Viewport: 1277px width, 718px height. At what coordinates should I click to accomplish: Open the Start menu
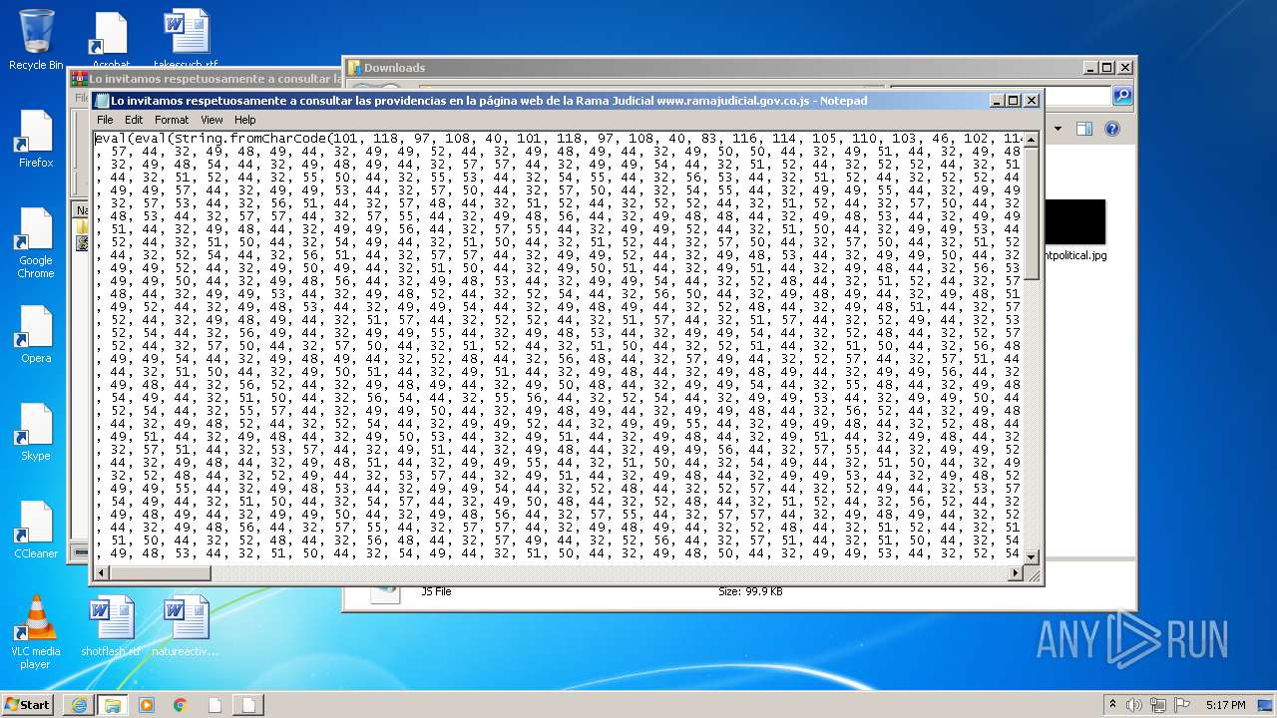27,704
